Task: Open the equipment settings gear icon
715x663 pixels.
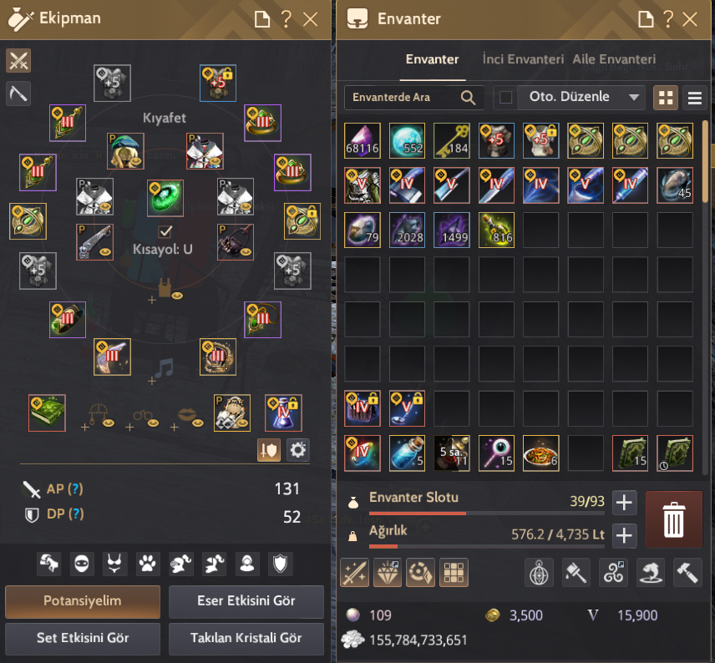Action: (297, 450)
